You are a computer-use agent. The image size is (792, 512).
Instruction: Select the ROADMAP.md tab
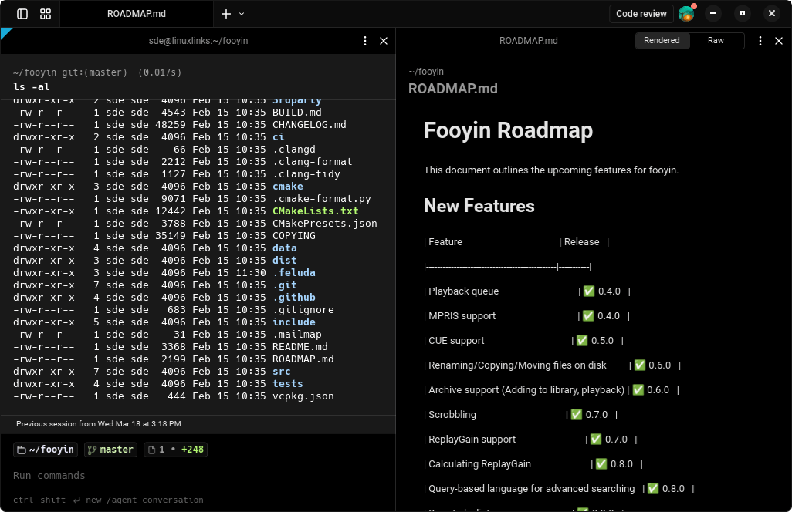[x=137, y=14]
